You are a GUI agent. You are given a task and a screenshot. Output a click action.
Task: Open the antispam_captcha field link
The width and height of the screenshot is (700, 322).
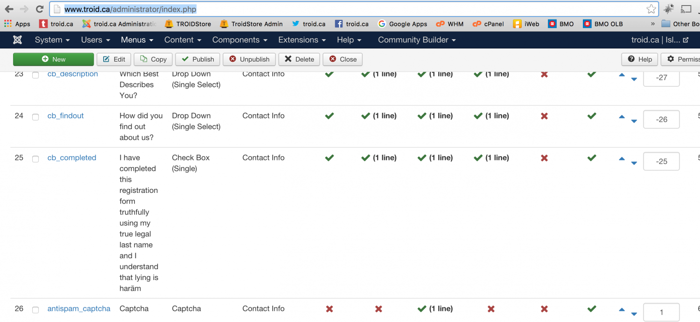coord(79,309)
